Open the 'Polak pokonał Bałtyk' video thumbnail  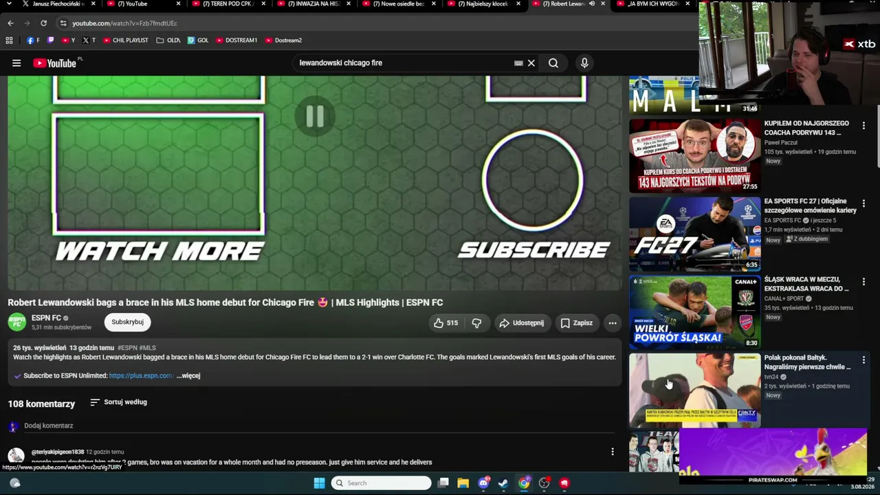click(695, 390)
